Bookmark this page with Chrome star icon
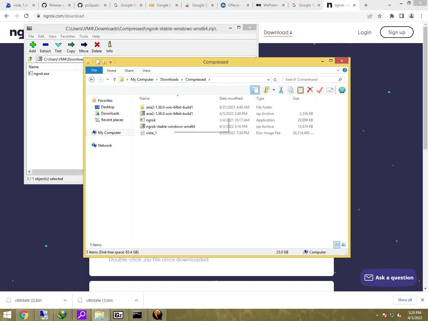 point(380,16)
